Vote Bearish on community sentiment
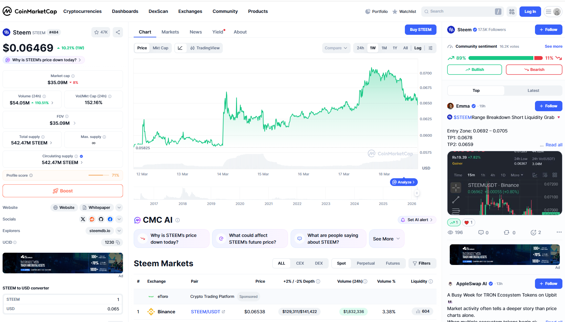This screenshot has height=322, width=565. click(x=534, y=70)
